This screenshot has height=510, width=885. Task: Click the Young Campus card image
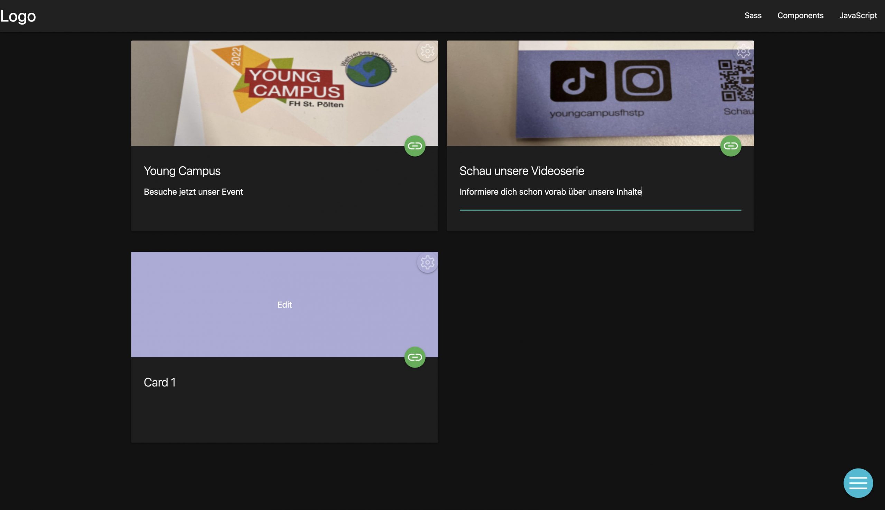click(285, 93)
